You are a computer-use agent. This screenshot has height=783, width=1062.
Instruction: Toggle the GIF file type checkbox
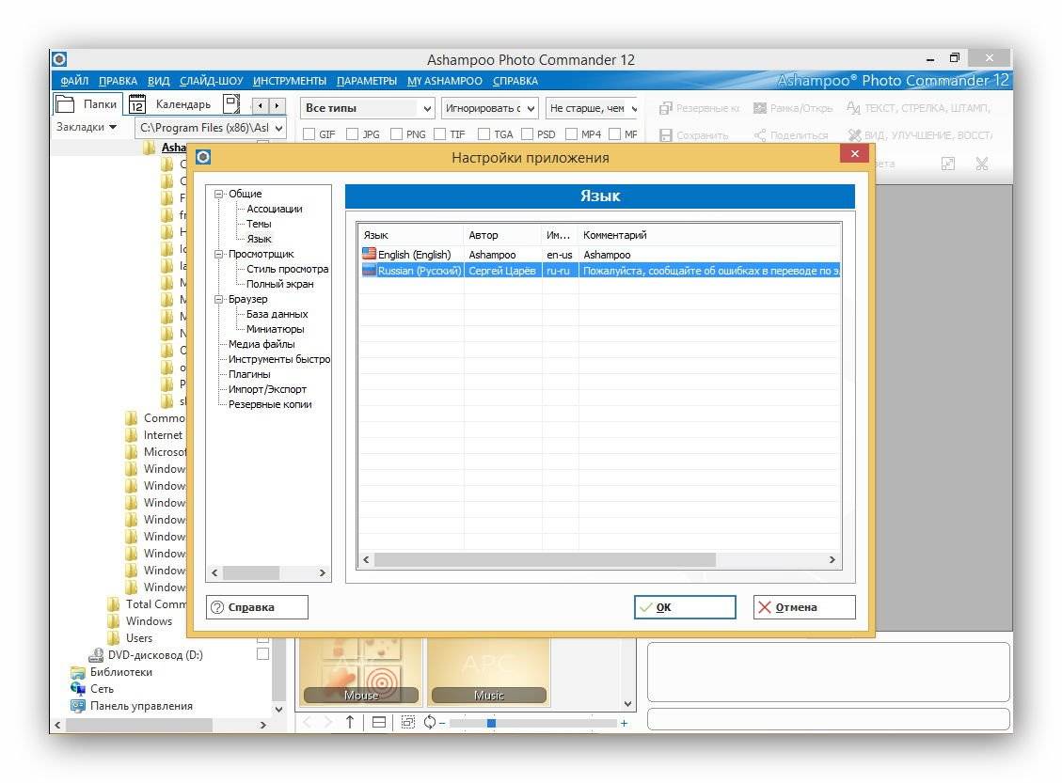[x=309, y=134]
